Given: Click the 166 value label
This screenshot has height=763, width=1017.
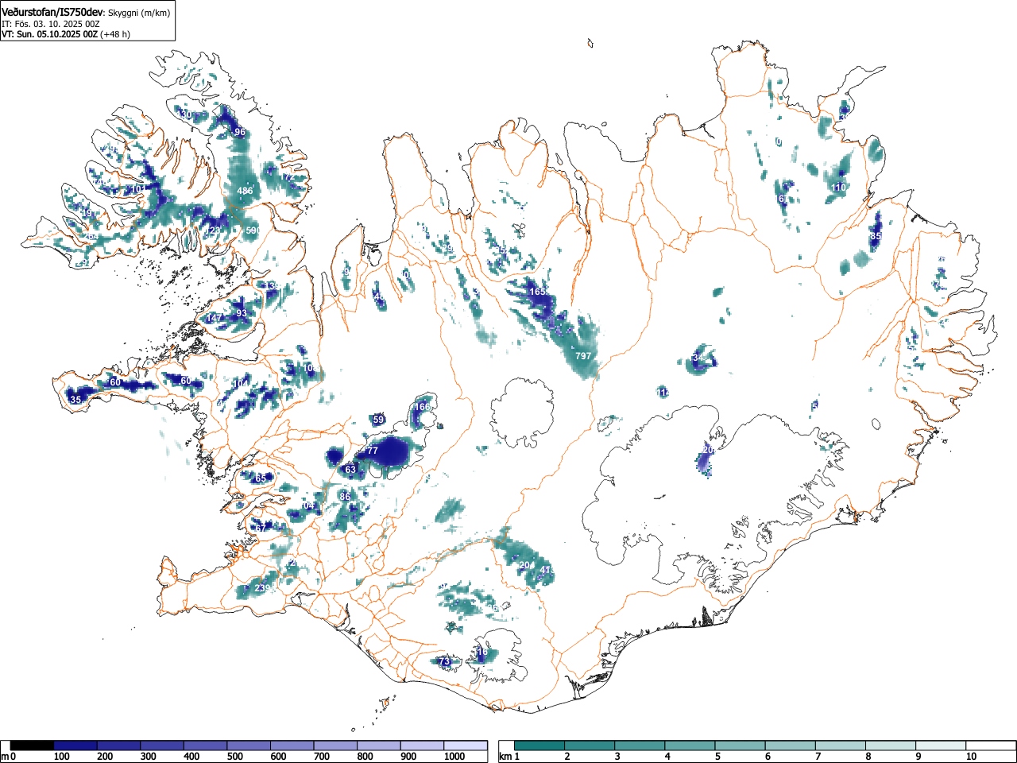Looking at the screenshot, I should click(422, 407).
